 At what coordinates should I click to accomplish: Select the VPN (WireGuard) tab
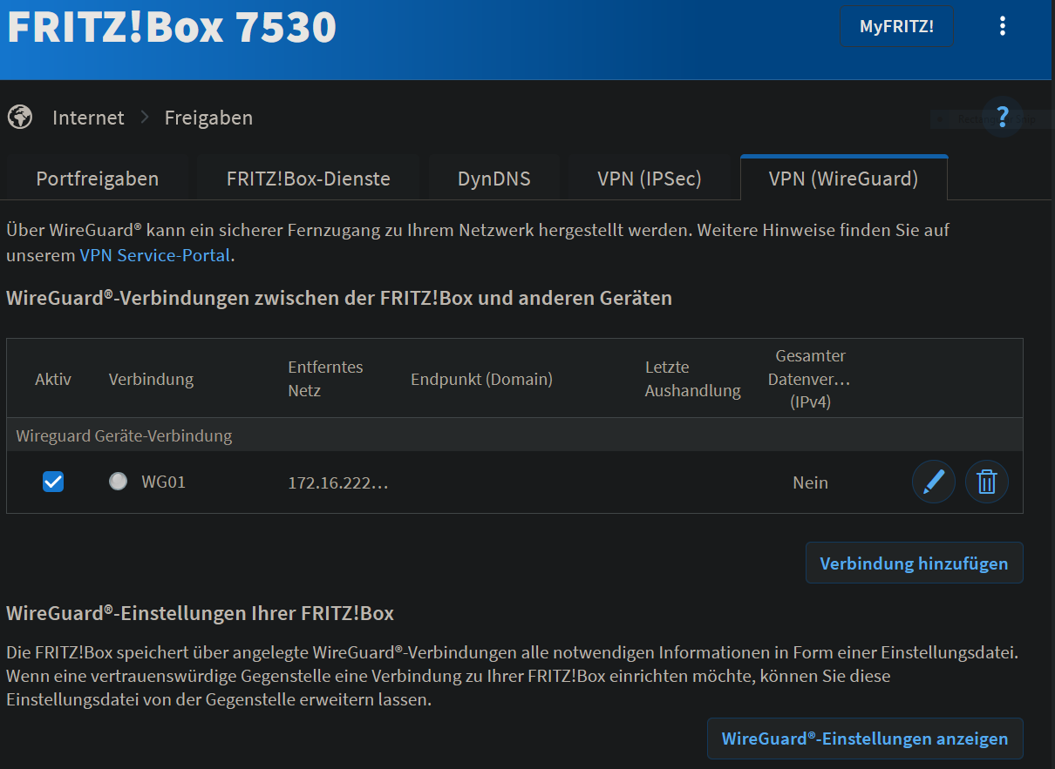pos(844,179)
